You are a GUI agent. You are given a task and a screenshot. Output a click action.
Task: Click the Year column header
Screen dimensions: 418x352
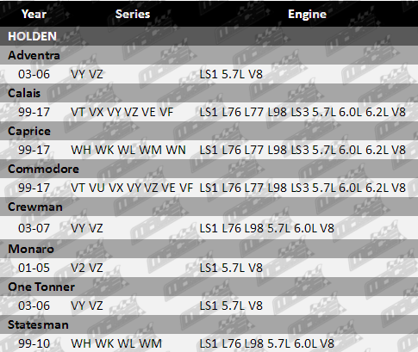pos(34,14)
